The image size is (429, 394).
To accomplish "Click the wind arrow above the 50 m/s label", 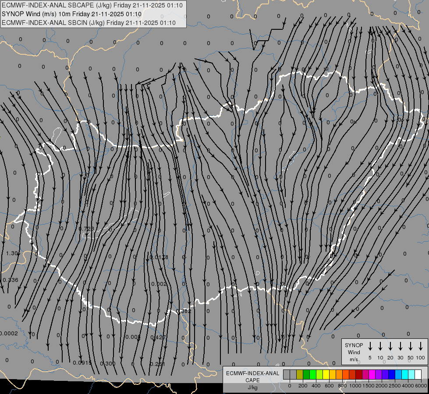I will point(411,346).
